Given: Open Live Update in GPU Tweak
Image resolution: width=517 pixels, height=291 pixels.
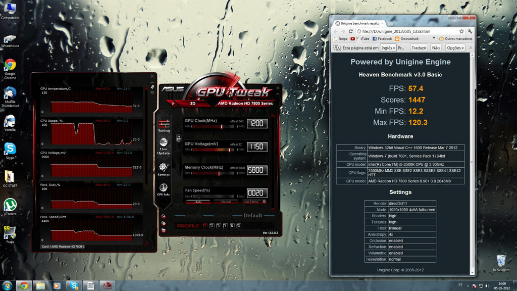Looking at the screenshot, I should click(164, 146).
